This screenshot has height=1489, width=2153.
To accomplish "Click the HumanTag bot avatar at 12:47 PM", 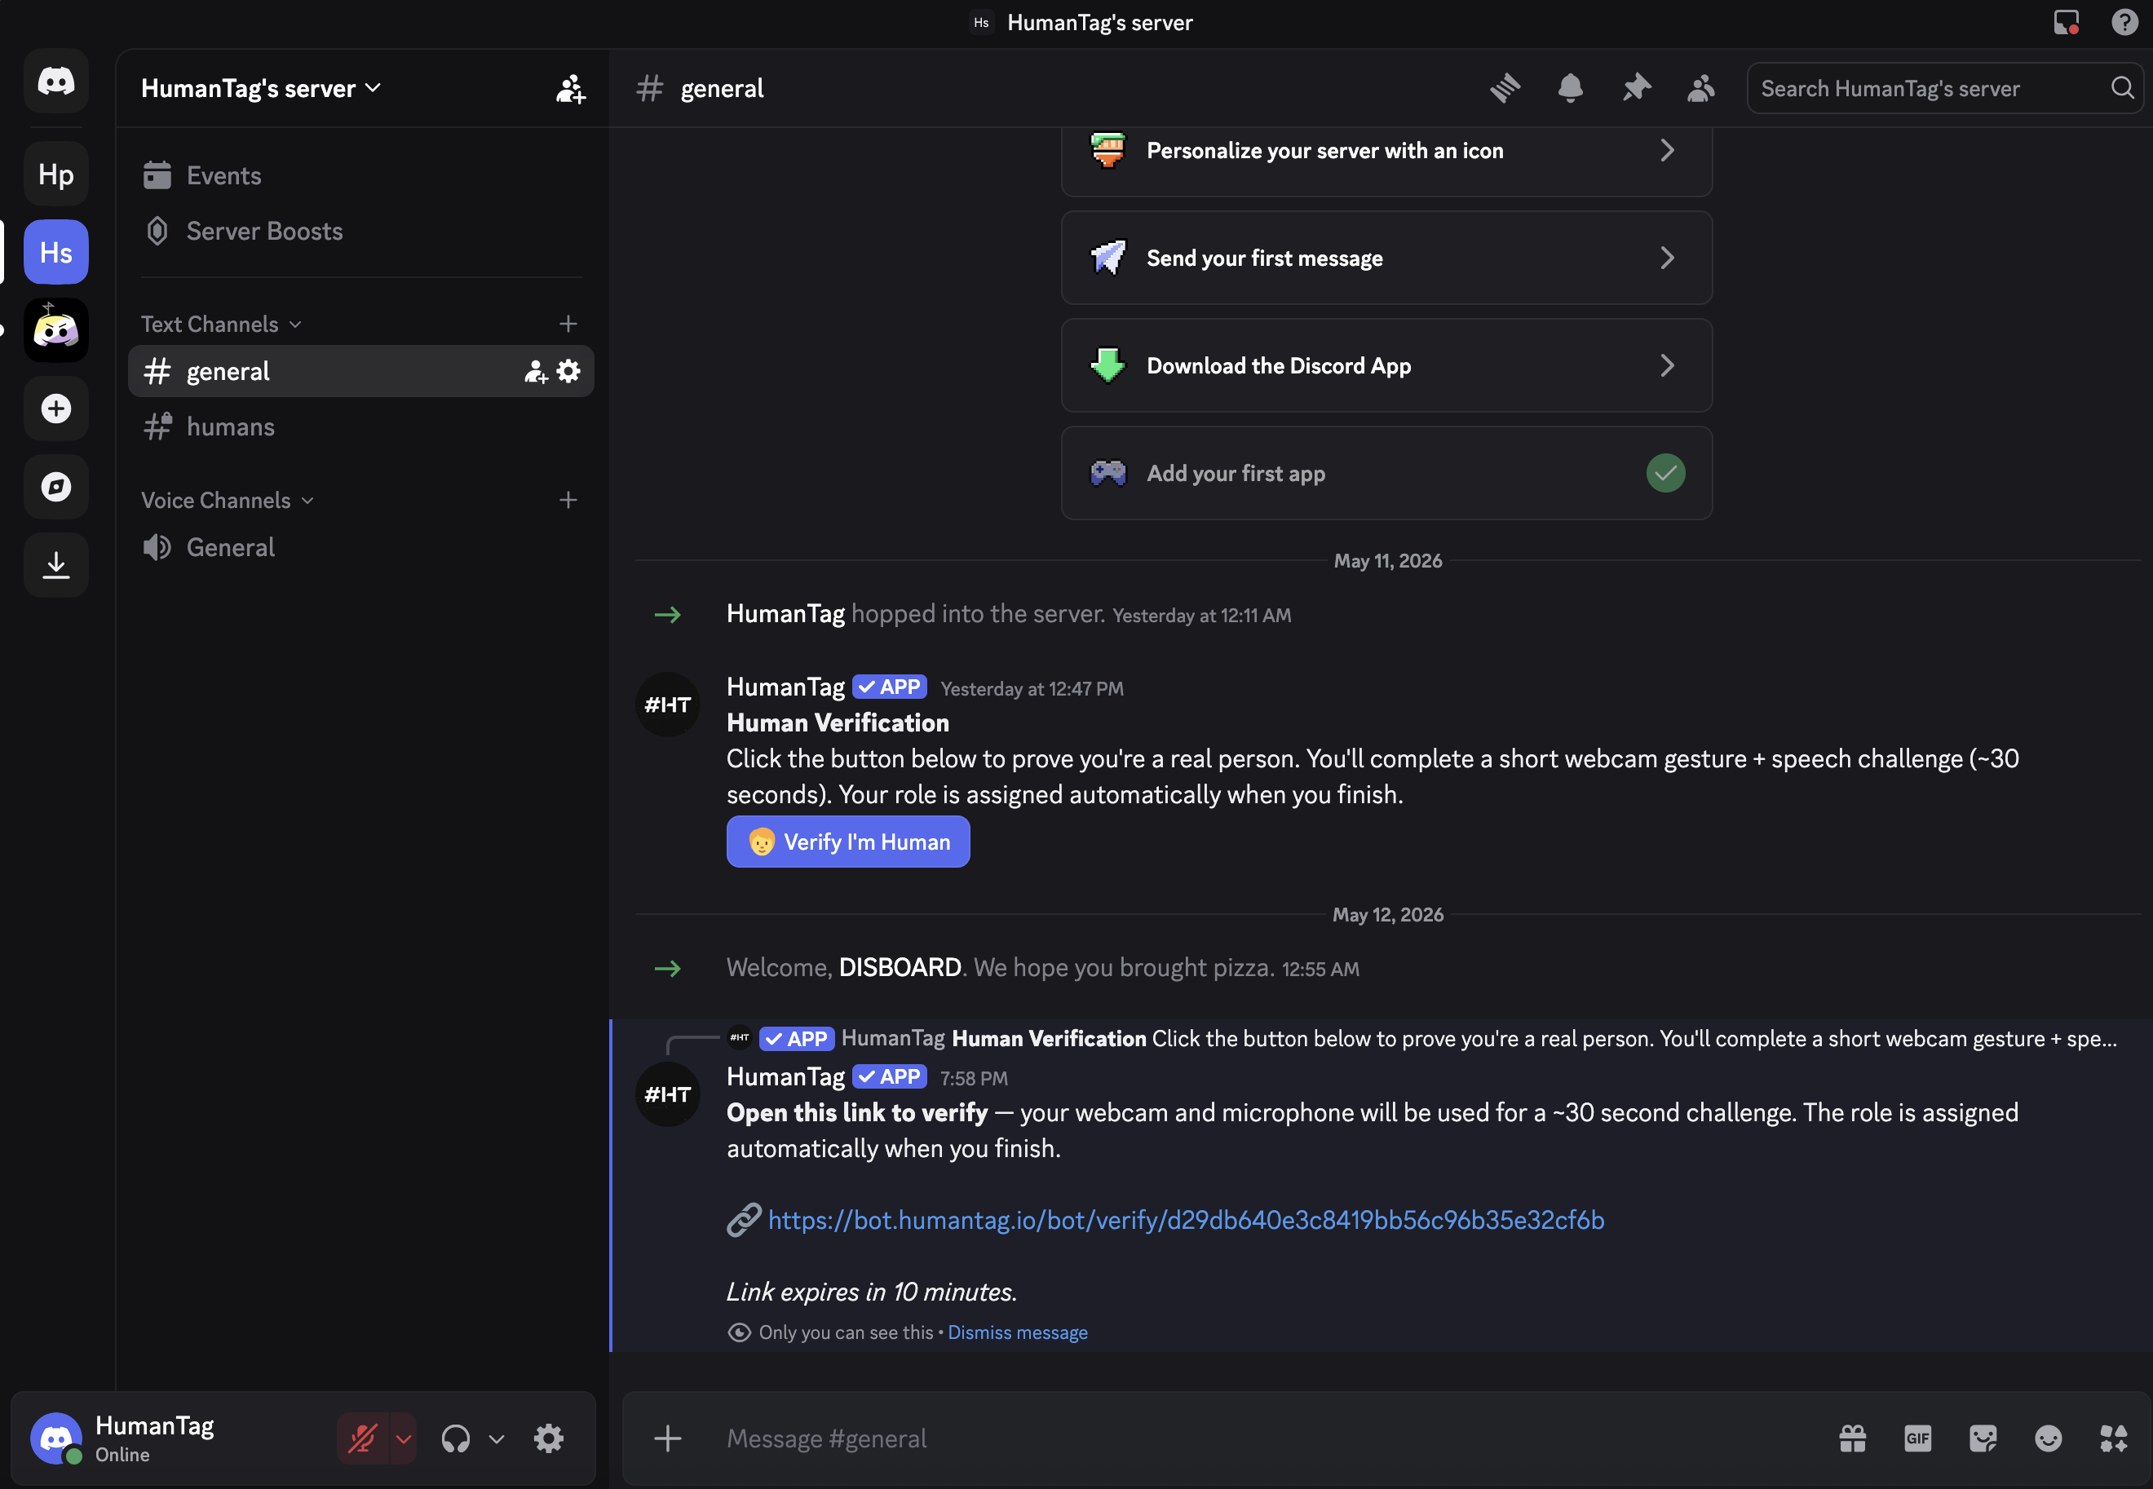I will coord(667,705).
